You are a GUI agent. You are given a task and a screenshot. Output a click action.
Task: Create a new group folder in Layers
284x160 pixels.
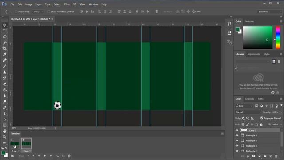[265, 156]
